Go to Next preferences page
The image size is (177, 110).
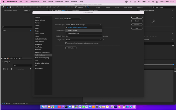[137, 28]
